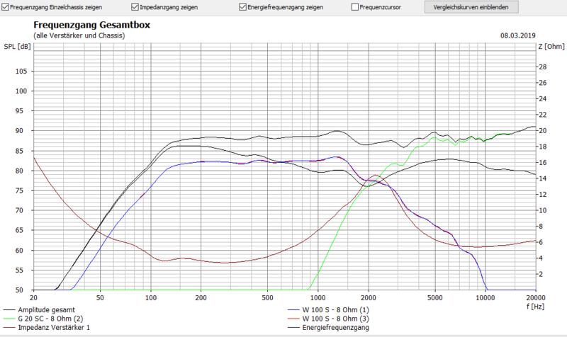Disable 'Energiefrequenzgang zeigen' checkbox
This screenshot has height=337, width=567.
click(242, 7)
